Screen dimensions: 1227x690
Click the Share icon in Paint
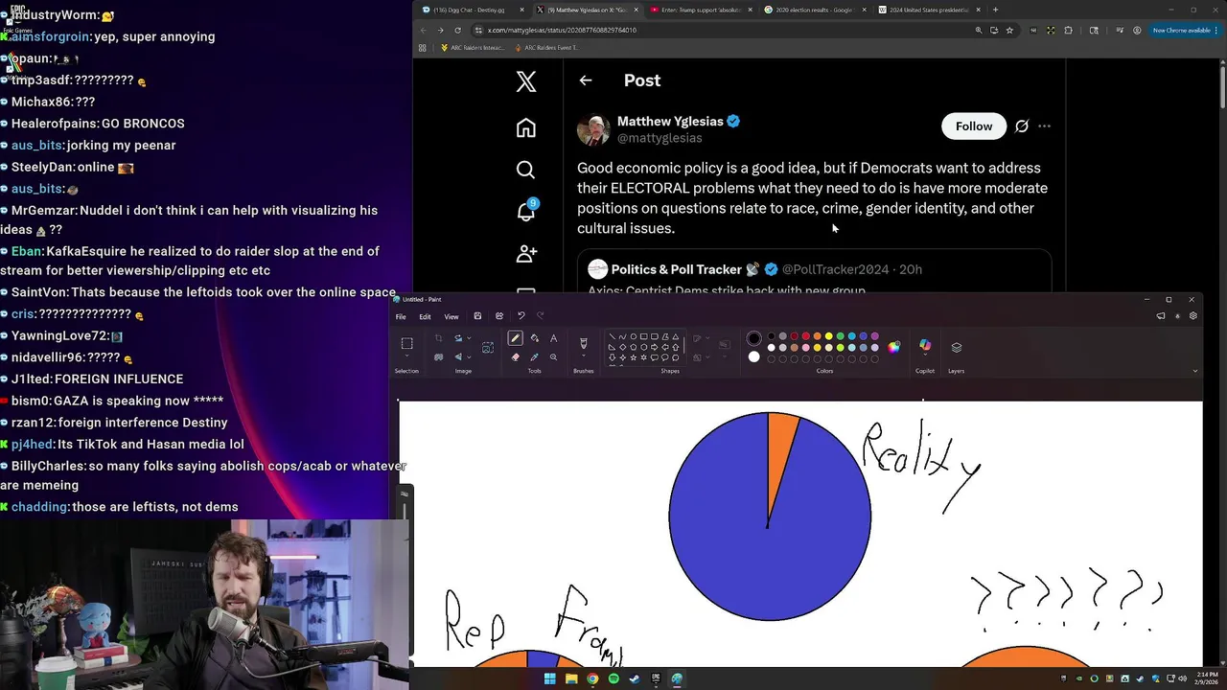pos(499,316)
